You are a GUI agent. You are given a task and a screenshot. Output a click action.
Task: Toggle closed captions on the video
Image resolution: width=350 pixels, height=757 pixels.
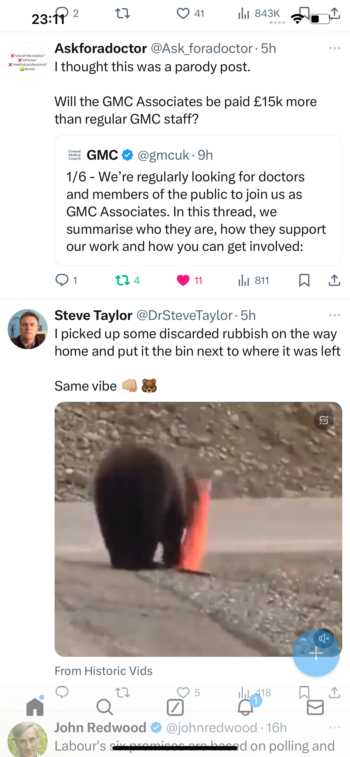[324, 420]
